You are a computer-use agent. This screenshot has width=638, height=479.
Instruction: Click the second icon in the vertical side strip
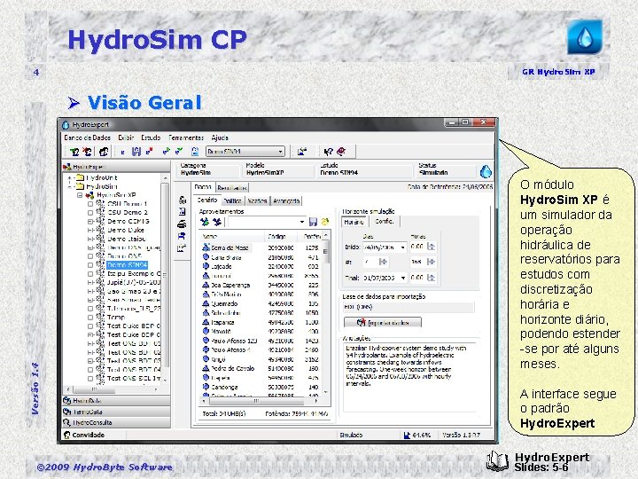tap(183, 212)
